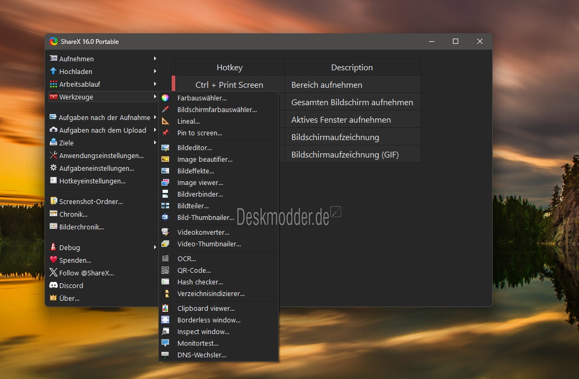Click the OCR text lines icon
The height and width of the screenshot is (379, 579).
165,258
